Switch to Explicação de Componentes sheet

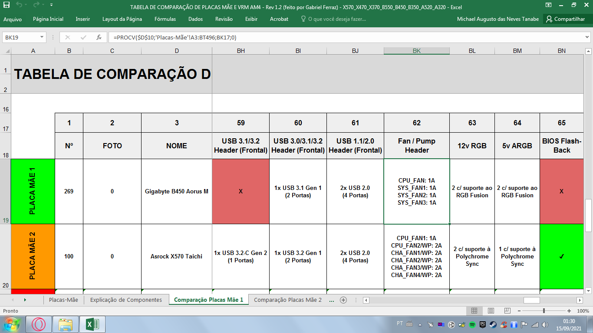pos(126,300)
